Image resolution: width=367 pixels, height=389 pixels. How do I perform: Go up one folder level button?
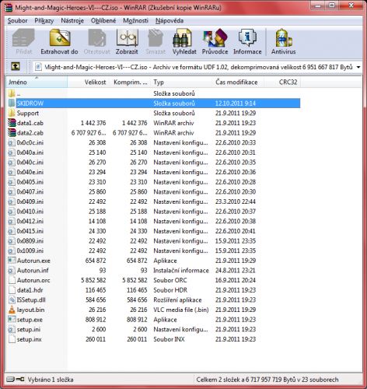pos(16,67)
